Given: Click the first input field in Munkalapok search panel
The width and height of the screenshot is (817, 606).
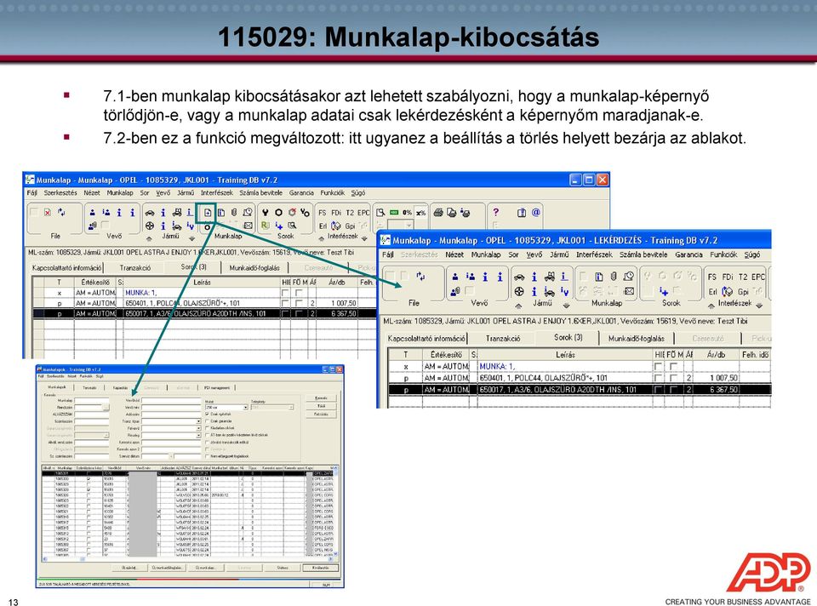Looking at the screenshot, I should 92,401.
